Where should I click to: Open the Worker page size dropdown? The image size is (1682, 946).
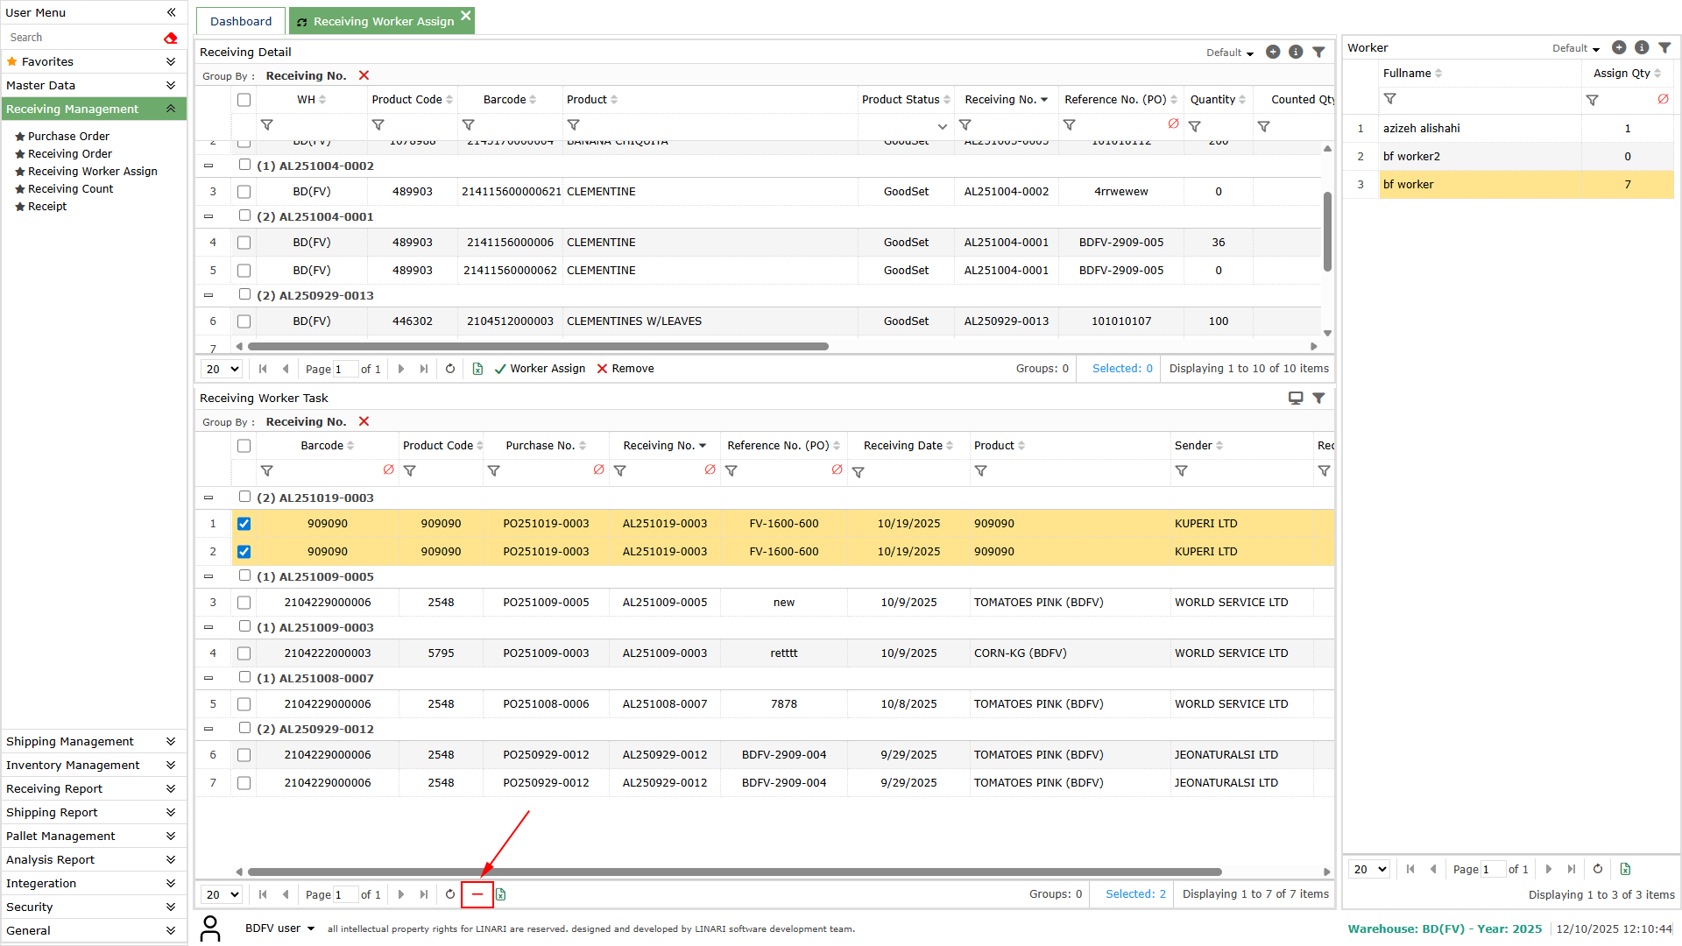[x=1371, y=870]
